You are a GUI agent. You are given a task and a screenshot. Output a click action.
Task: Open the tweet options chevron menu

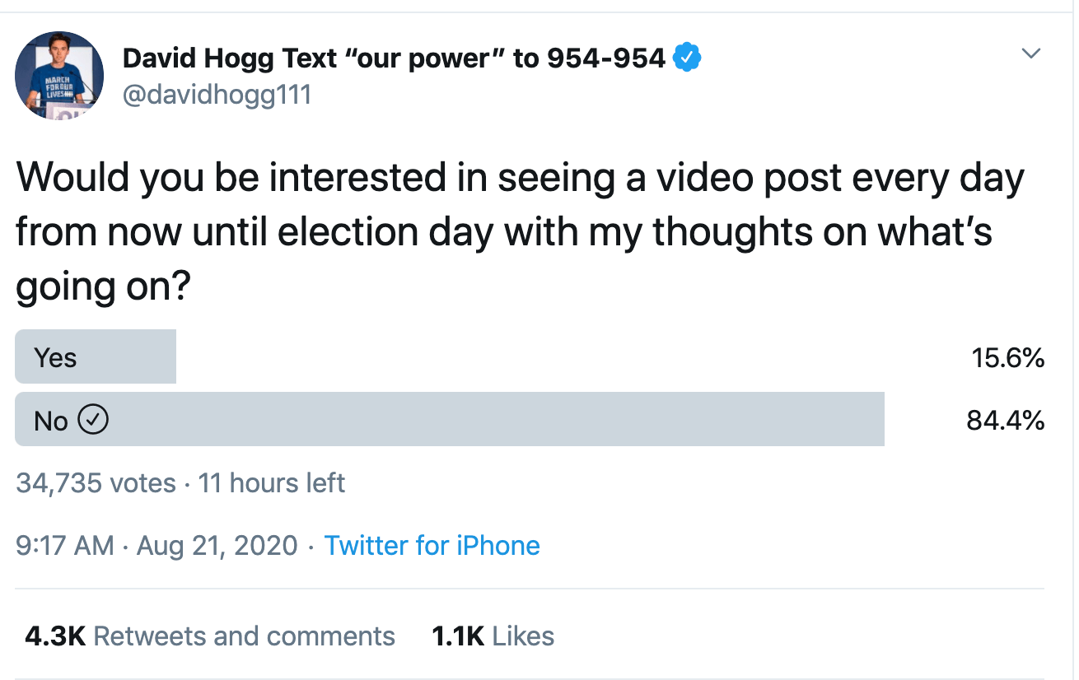tap(1030, 54)
